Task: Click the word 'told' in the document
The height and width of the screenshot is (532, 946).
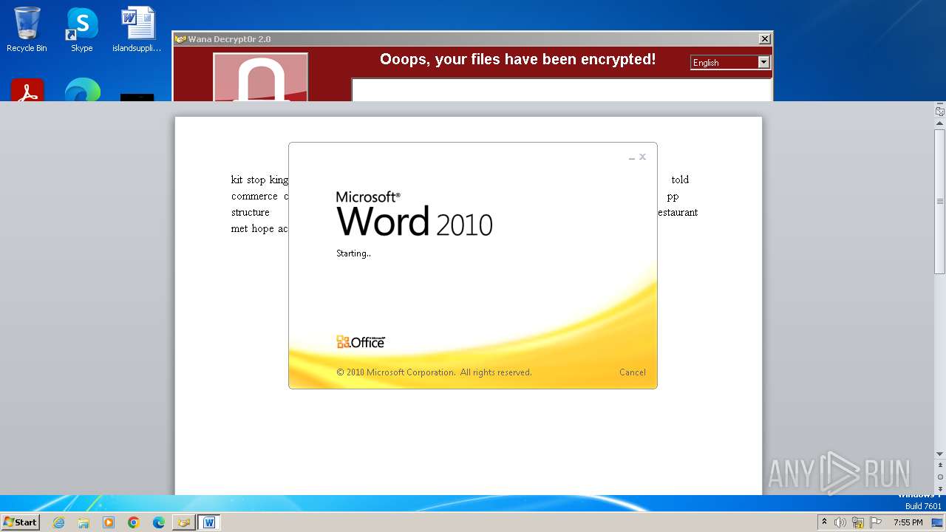Action: tap(680, 180)
